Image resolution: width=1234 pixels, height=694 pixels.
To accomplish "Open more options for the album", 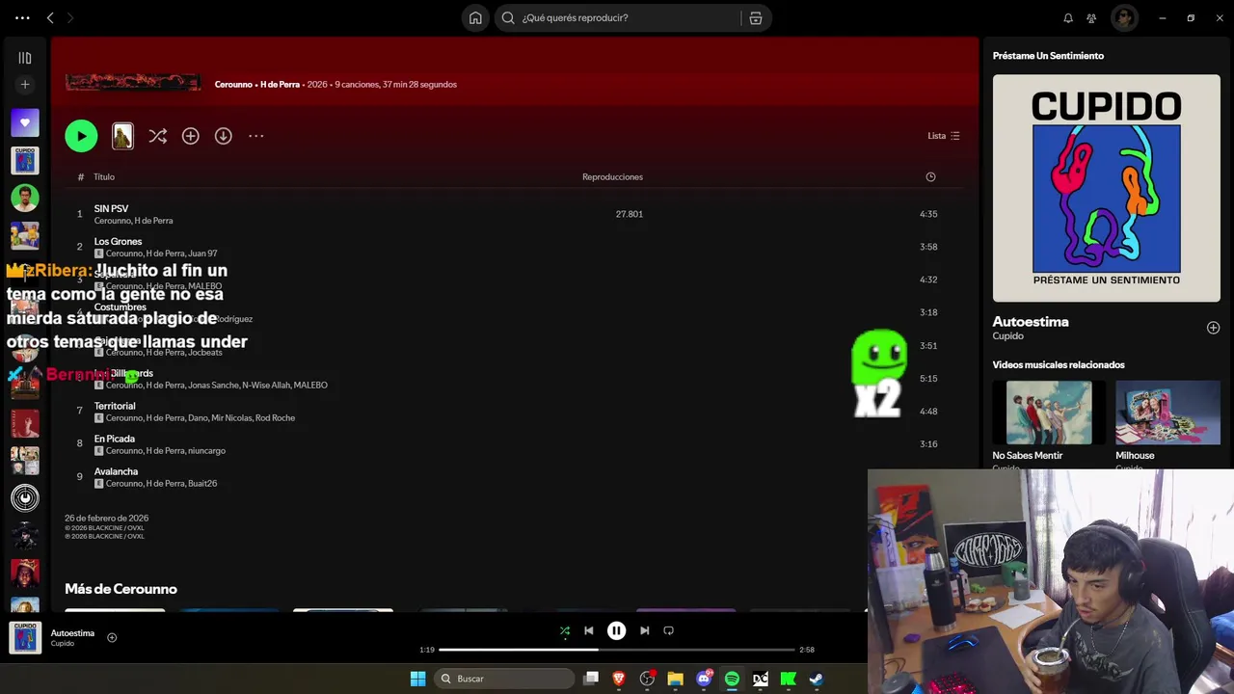I will [x=255, y=136].
